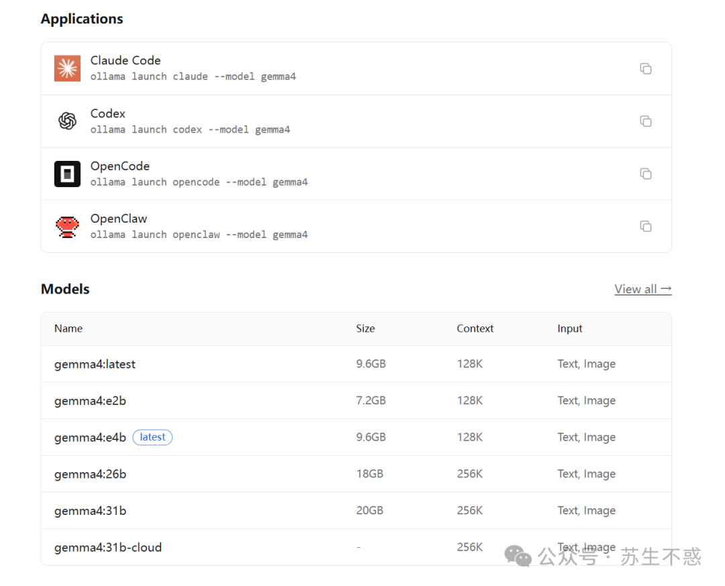Select the OpenClaw application title
This screenshot has width=725, height=586.
coord(119,219)
